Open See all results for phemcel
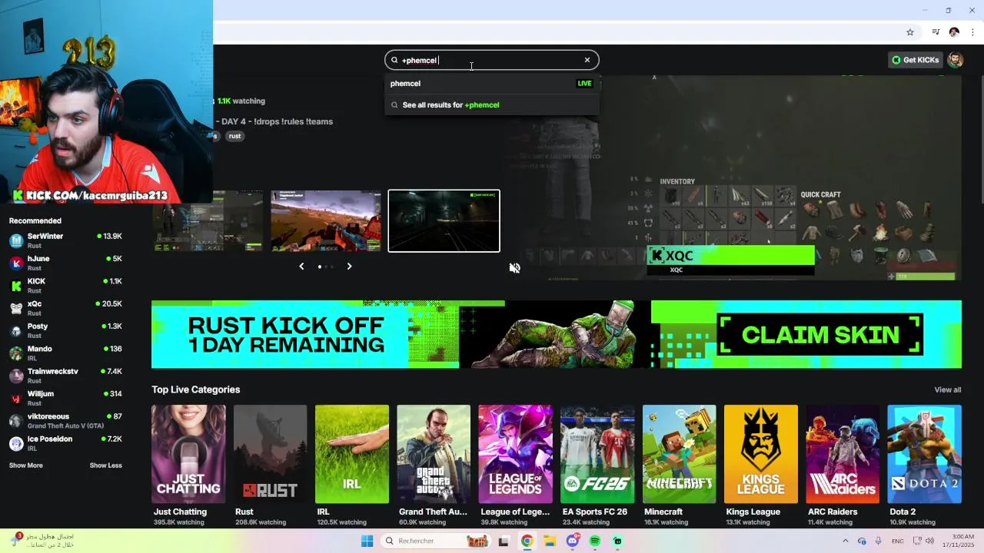Screen dimensions: 984x553 [x=491, y=105]
